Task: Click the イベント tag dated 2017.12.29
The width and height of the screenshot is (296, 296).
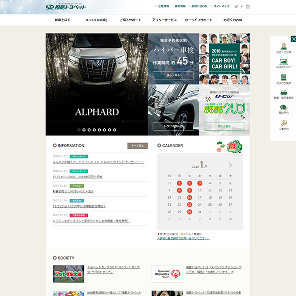Action: tap(76, 186)
